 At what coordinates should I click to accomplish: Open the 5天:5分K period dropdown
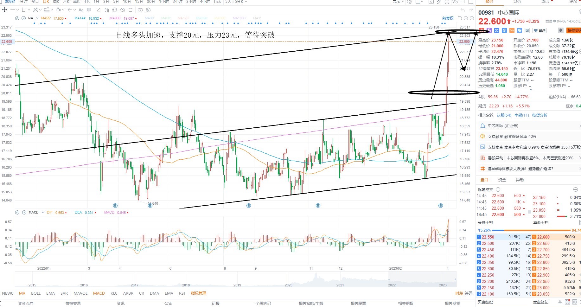(236, 2)
